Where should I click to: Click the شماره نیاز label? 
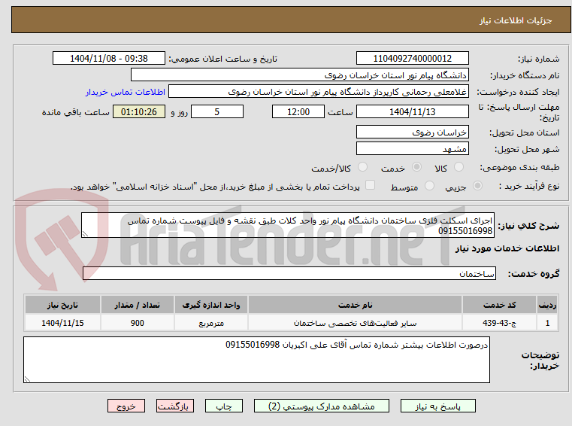538,59
